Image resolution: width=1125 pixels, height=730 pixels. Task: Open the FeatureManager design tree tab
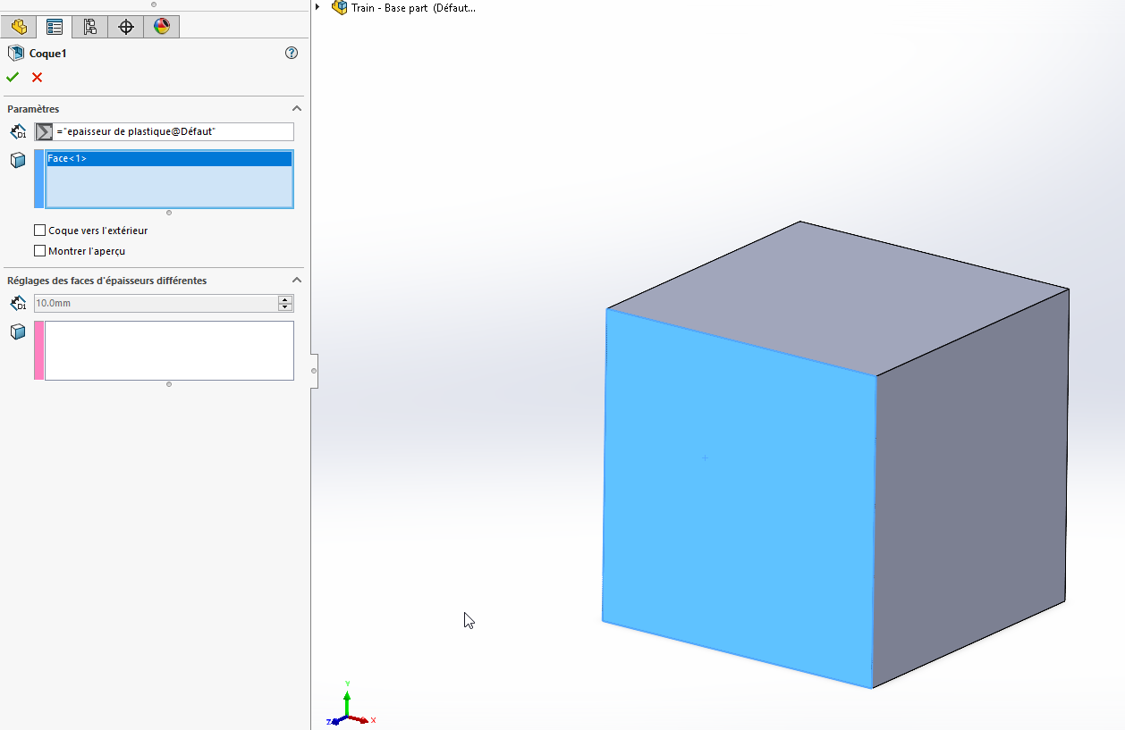(19, 27)
